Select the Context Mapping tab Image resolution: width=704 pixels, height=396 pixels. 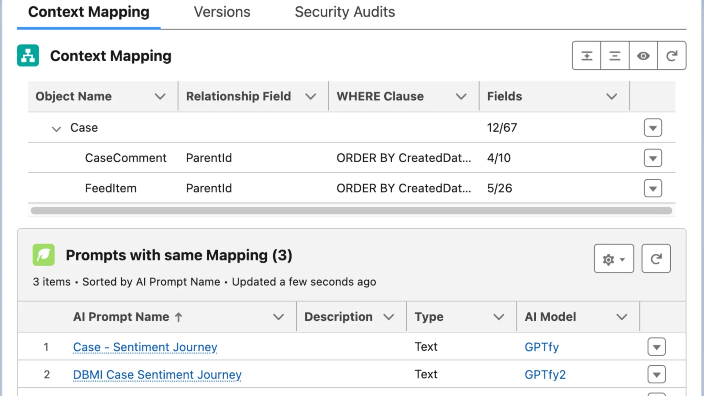(x=89, y=12)
